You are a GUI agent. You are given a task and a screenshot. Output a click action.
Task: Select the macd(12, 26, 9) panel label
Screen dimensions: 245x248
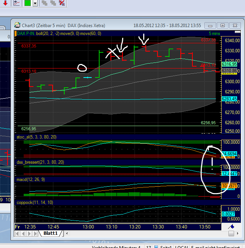(31, 180)
